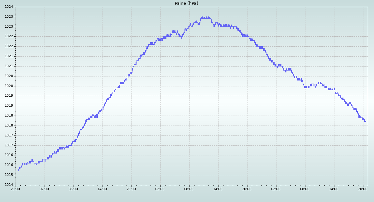
Task: Click the last 02:00 time label
Action: point(276,189)
